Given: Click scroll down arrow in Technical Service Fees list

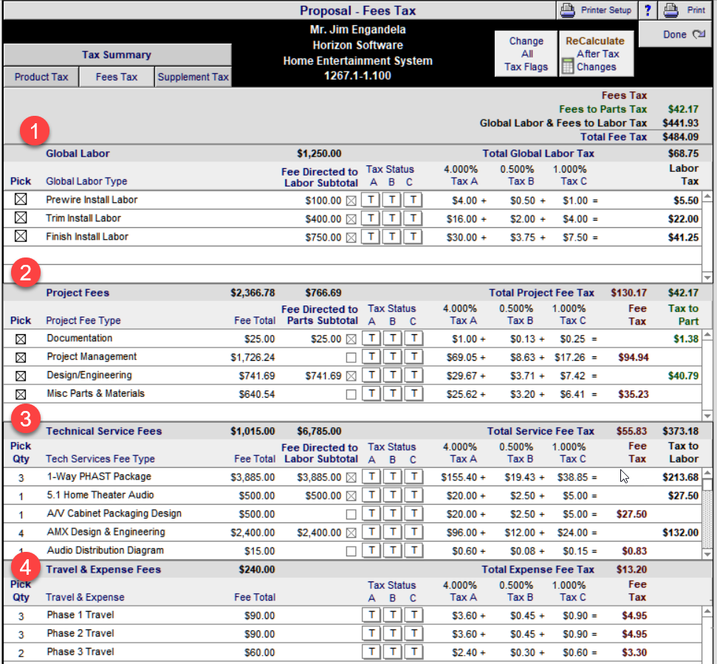Looking at the screenshot, I should click(707, 554).
